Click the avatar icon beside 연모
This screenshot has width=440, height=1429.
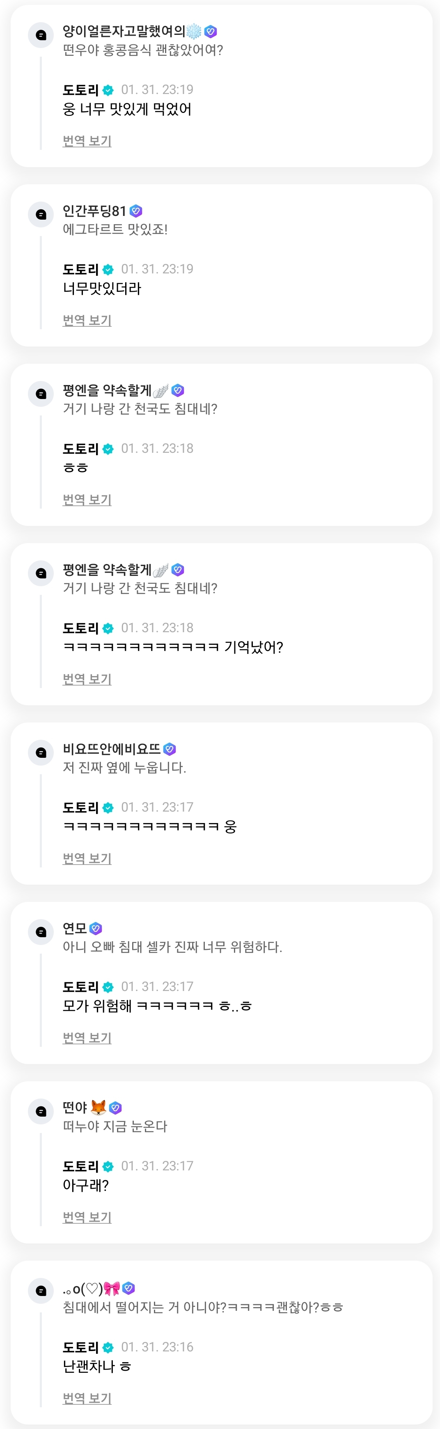[41, 931]
